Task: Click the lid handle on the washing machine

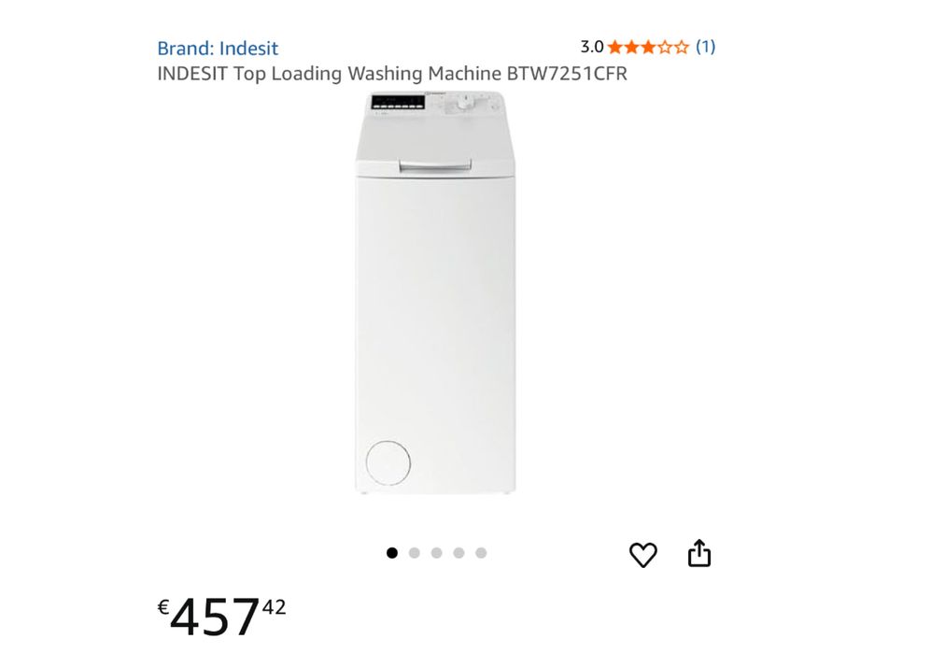Action: click(435, 165)
